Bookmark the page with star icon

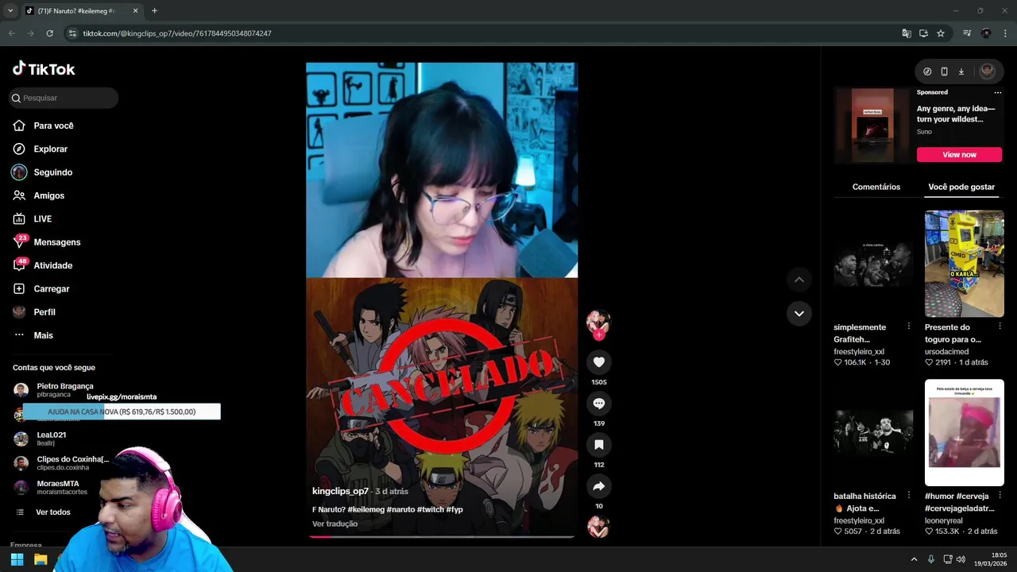[x=941, y=33]
